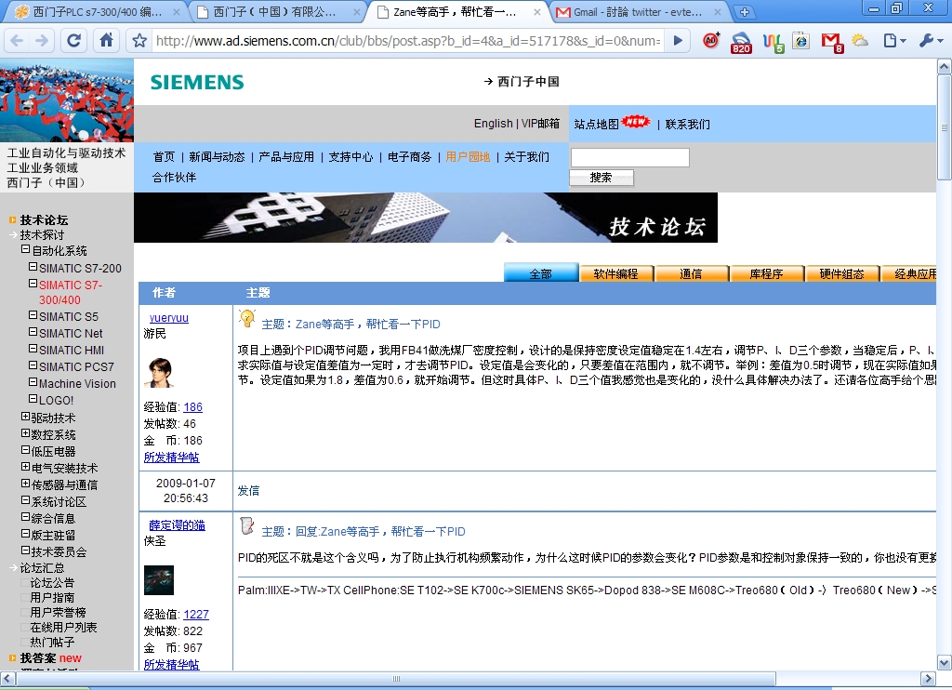The image size is (952, 690).
Task: Select the 库程序 category tab
Action: click(767, 274)
